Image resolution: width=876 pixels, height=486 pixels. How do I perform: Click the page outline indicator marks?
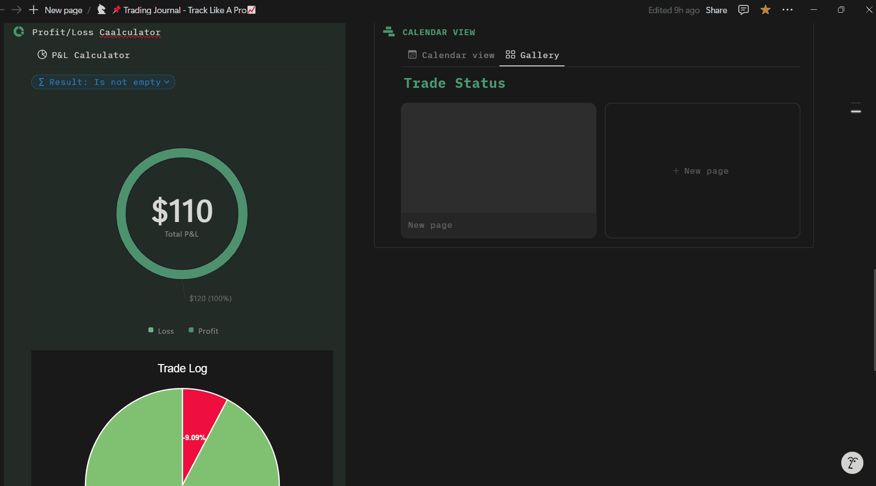[855, 107]
